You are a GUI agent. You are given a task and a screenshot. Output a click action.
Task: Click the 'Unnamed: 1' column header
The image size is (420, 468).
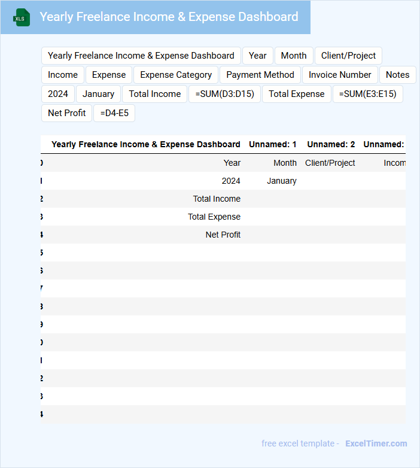273,144
